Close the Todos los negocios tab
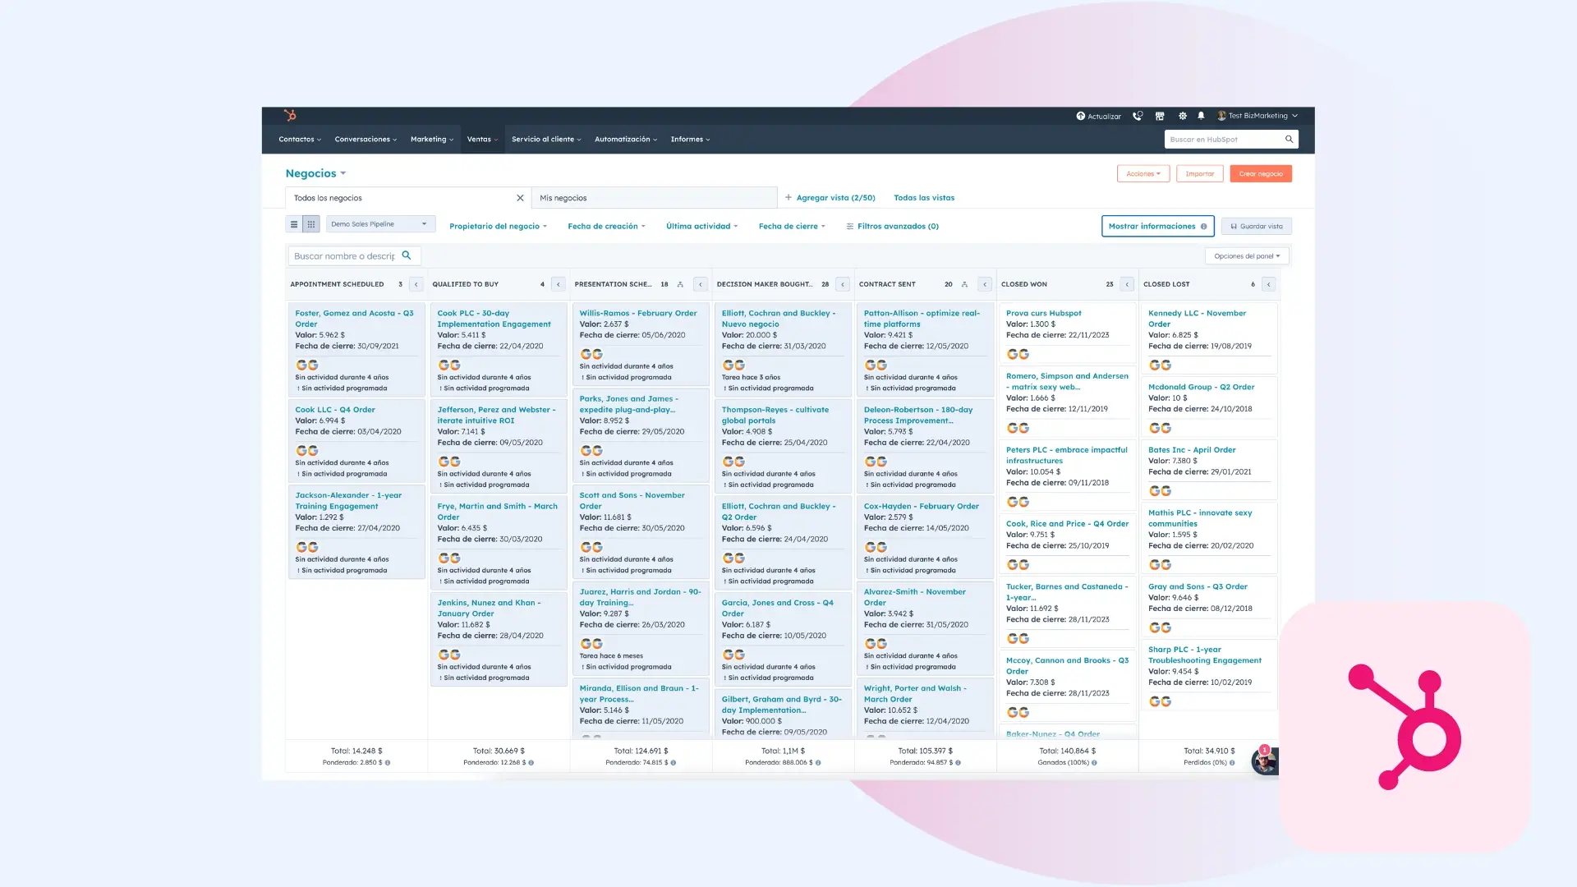This screenshot has width=1577, height=887. coord(520,198)
